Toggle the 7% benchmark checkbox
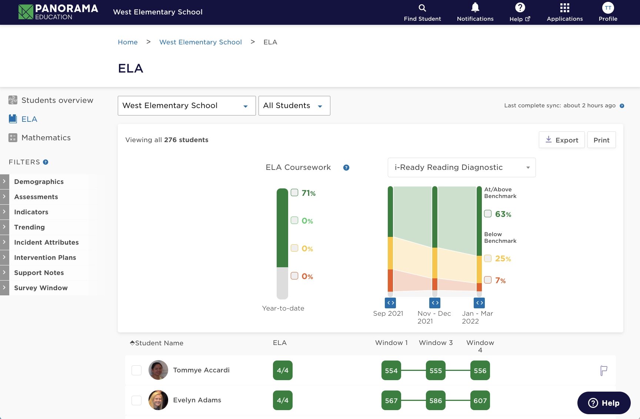The width and height of the screenshot is (640, 419). [x=488, y=280]
